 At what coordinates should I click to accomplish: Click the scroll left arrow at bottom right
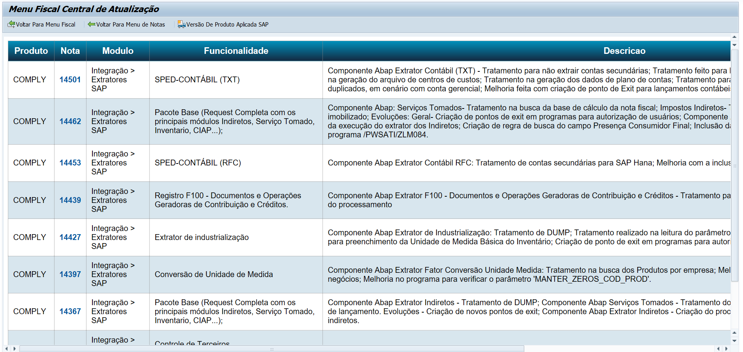click(718, 348)
